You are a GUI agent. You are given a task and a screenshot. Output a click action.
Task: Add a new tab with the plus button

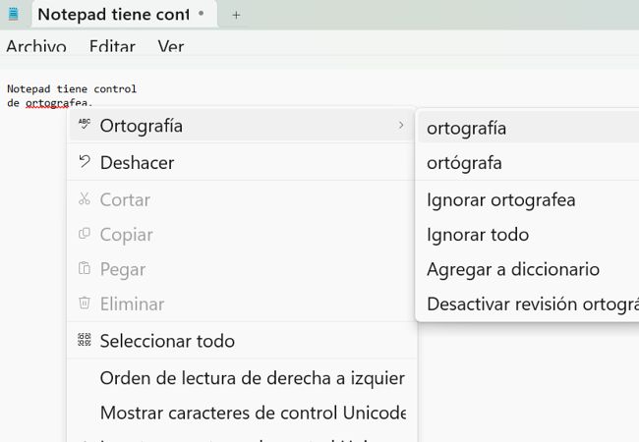point(236,16)
